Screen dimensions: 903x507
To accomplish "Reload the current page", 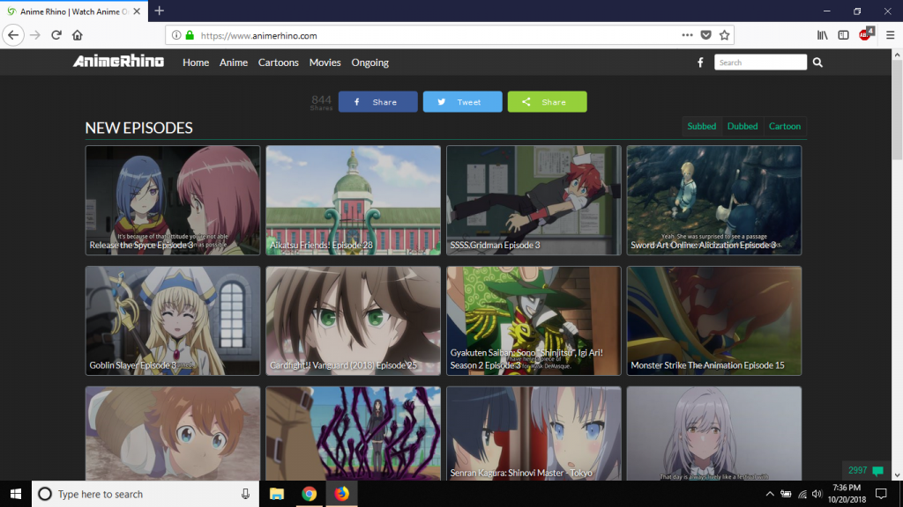I will (56, 35).
